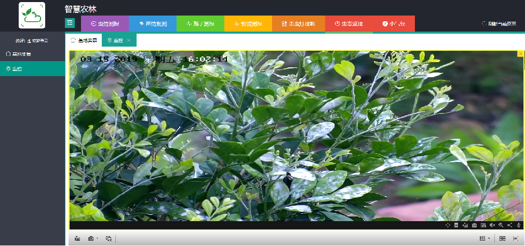Open the dropdown arrow next to capture camera
The width and height of the screenshot is (525, 246).
tap(97, 239)
